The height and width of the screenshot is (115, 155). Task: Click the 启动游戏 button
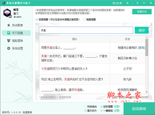pyautogui.click(x=139, y=108)
